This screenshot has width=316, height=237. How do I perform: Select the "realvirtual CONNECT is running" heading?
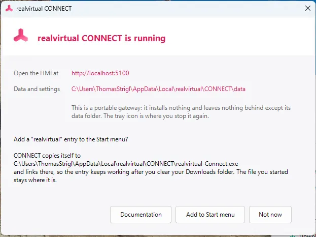click(101, 38)
